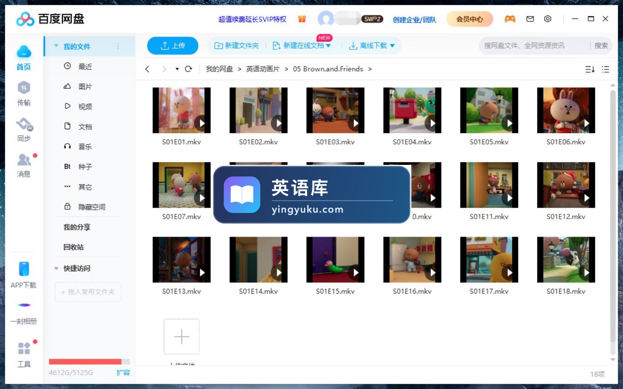Click the 最近 recent clock icon

point(67,66)
